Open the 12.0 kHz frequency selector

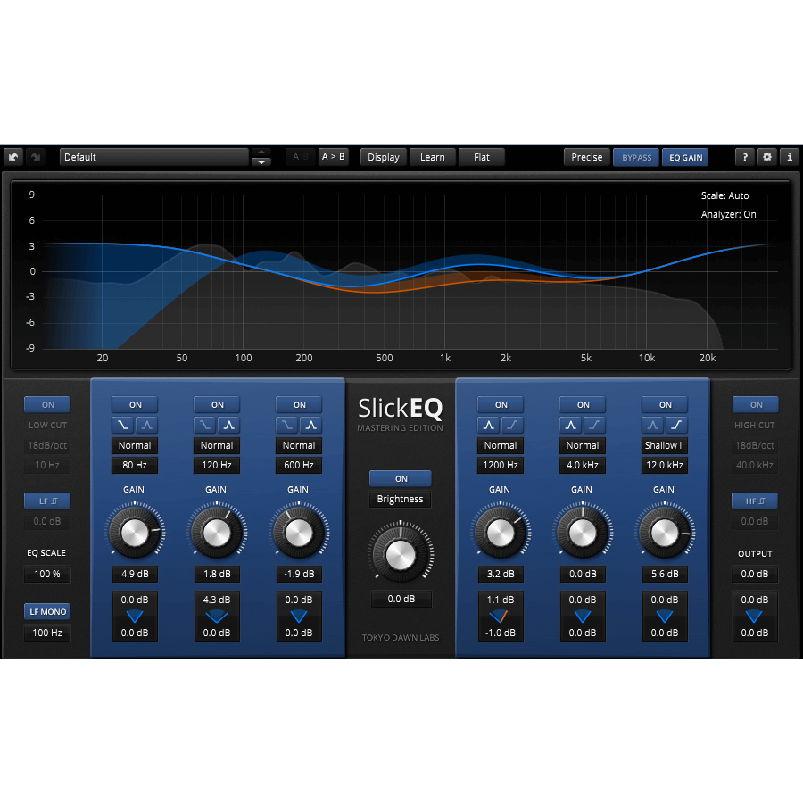tap(664, 465)
